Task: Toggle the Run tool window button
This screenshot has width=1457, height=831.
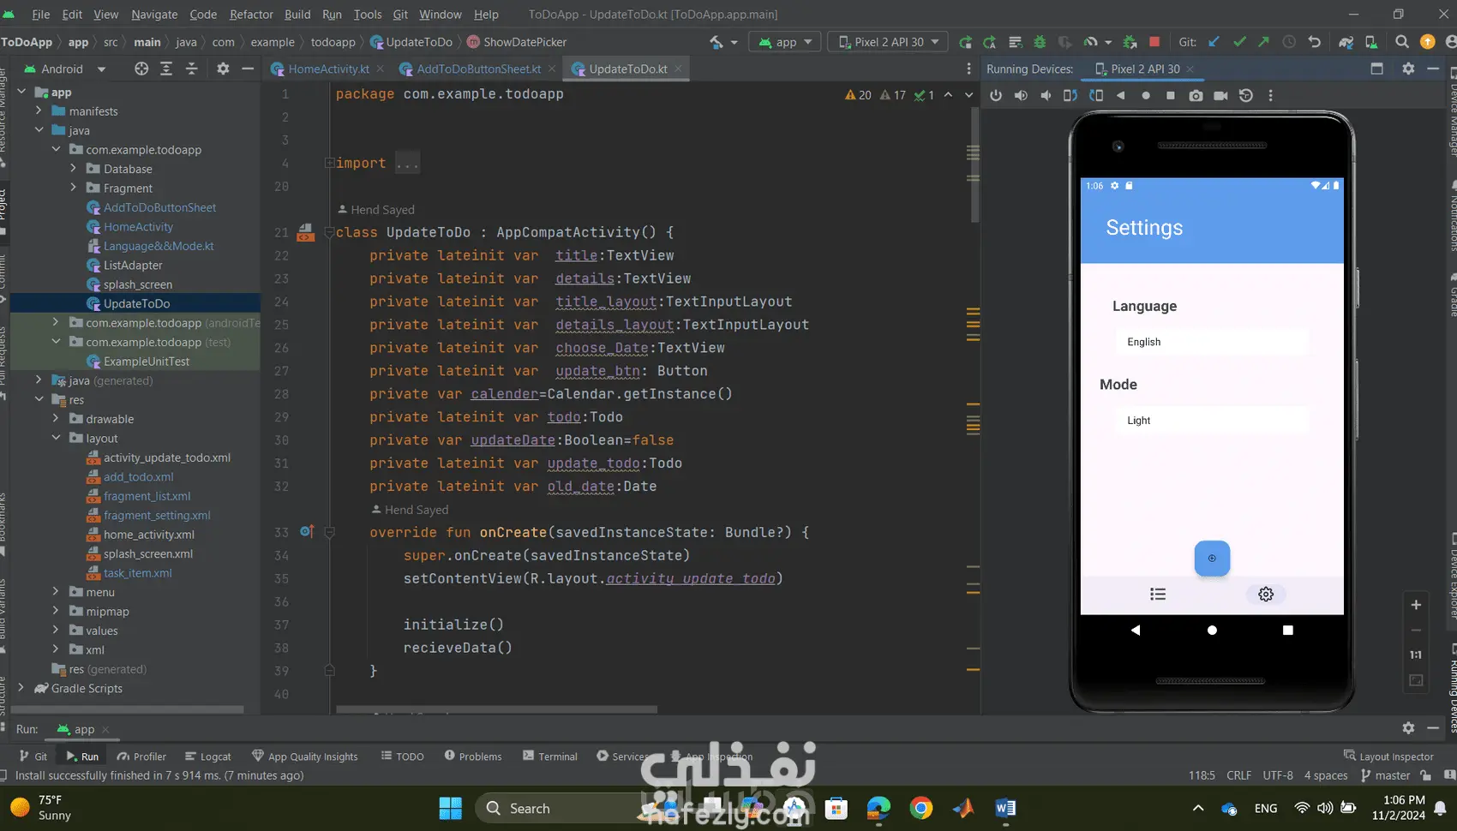Action: [x=82, y=756]
